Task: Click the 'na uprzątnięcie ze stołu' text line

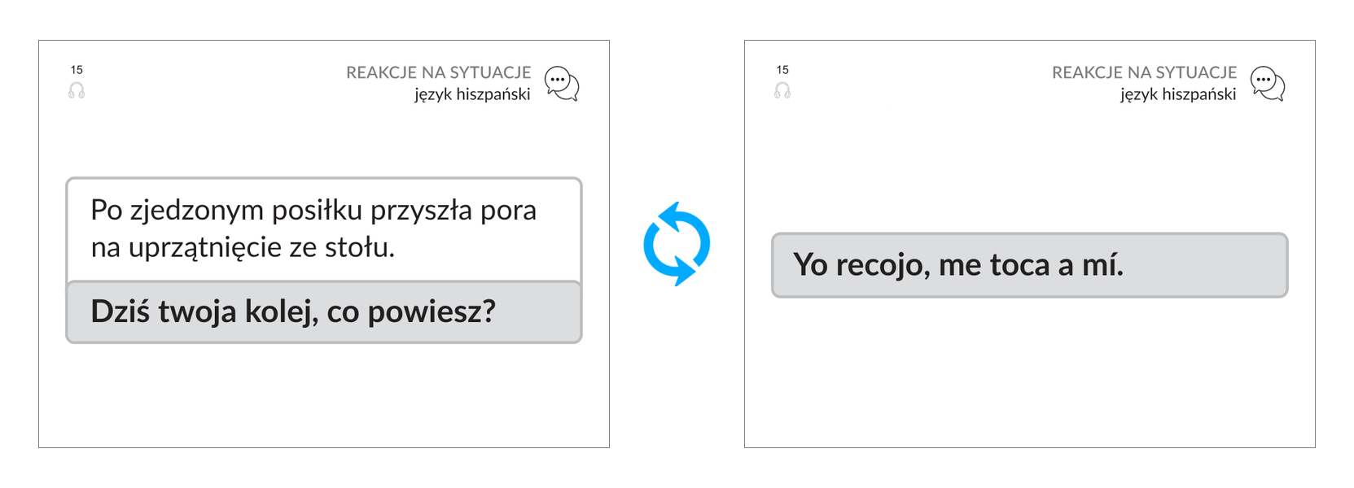Action: click(243, 247)
